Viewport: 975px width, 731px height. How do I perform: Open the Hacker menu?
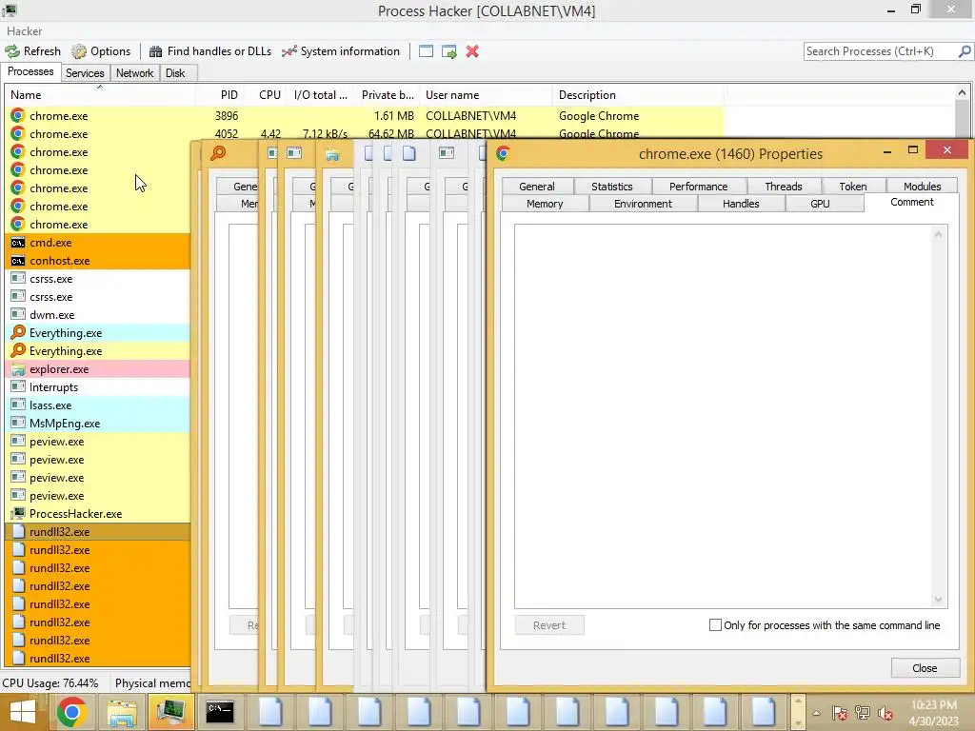pos(24,31)
